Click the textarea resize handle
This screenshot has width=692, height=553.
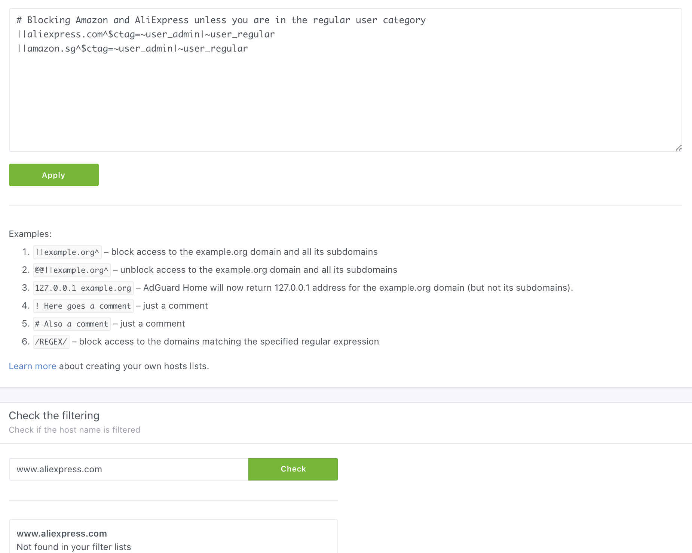(x=679, y=148)
